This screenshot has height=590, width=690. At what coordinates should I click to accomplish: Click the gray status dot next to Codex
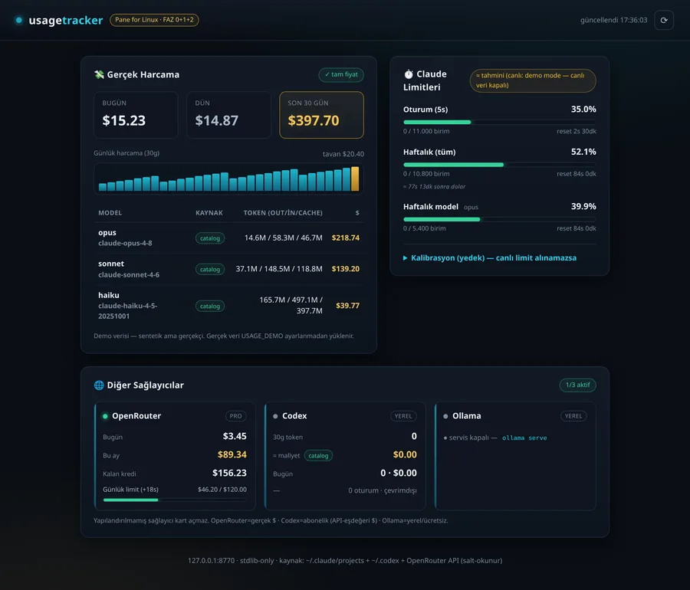point(275,416)
